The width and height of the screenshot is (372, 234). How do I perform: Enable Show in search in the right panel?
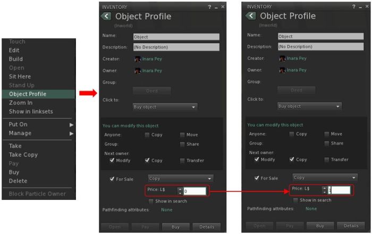[x=295, y=200]
